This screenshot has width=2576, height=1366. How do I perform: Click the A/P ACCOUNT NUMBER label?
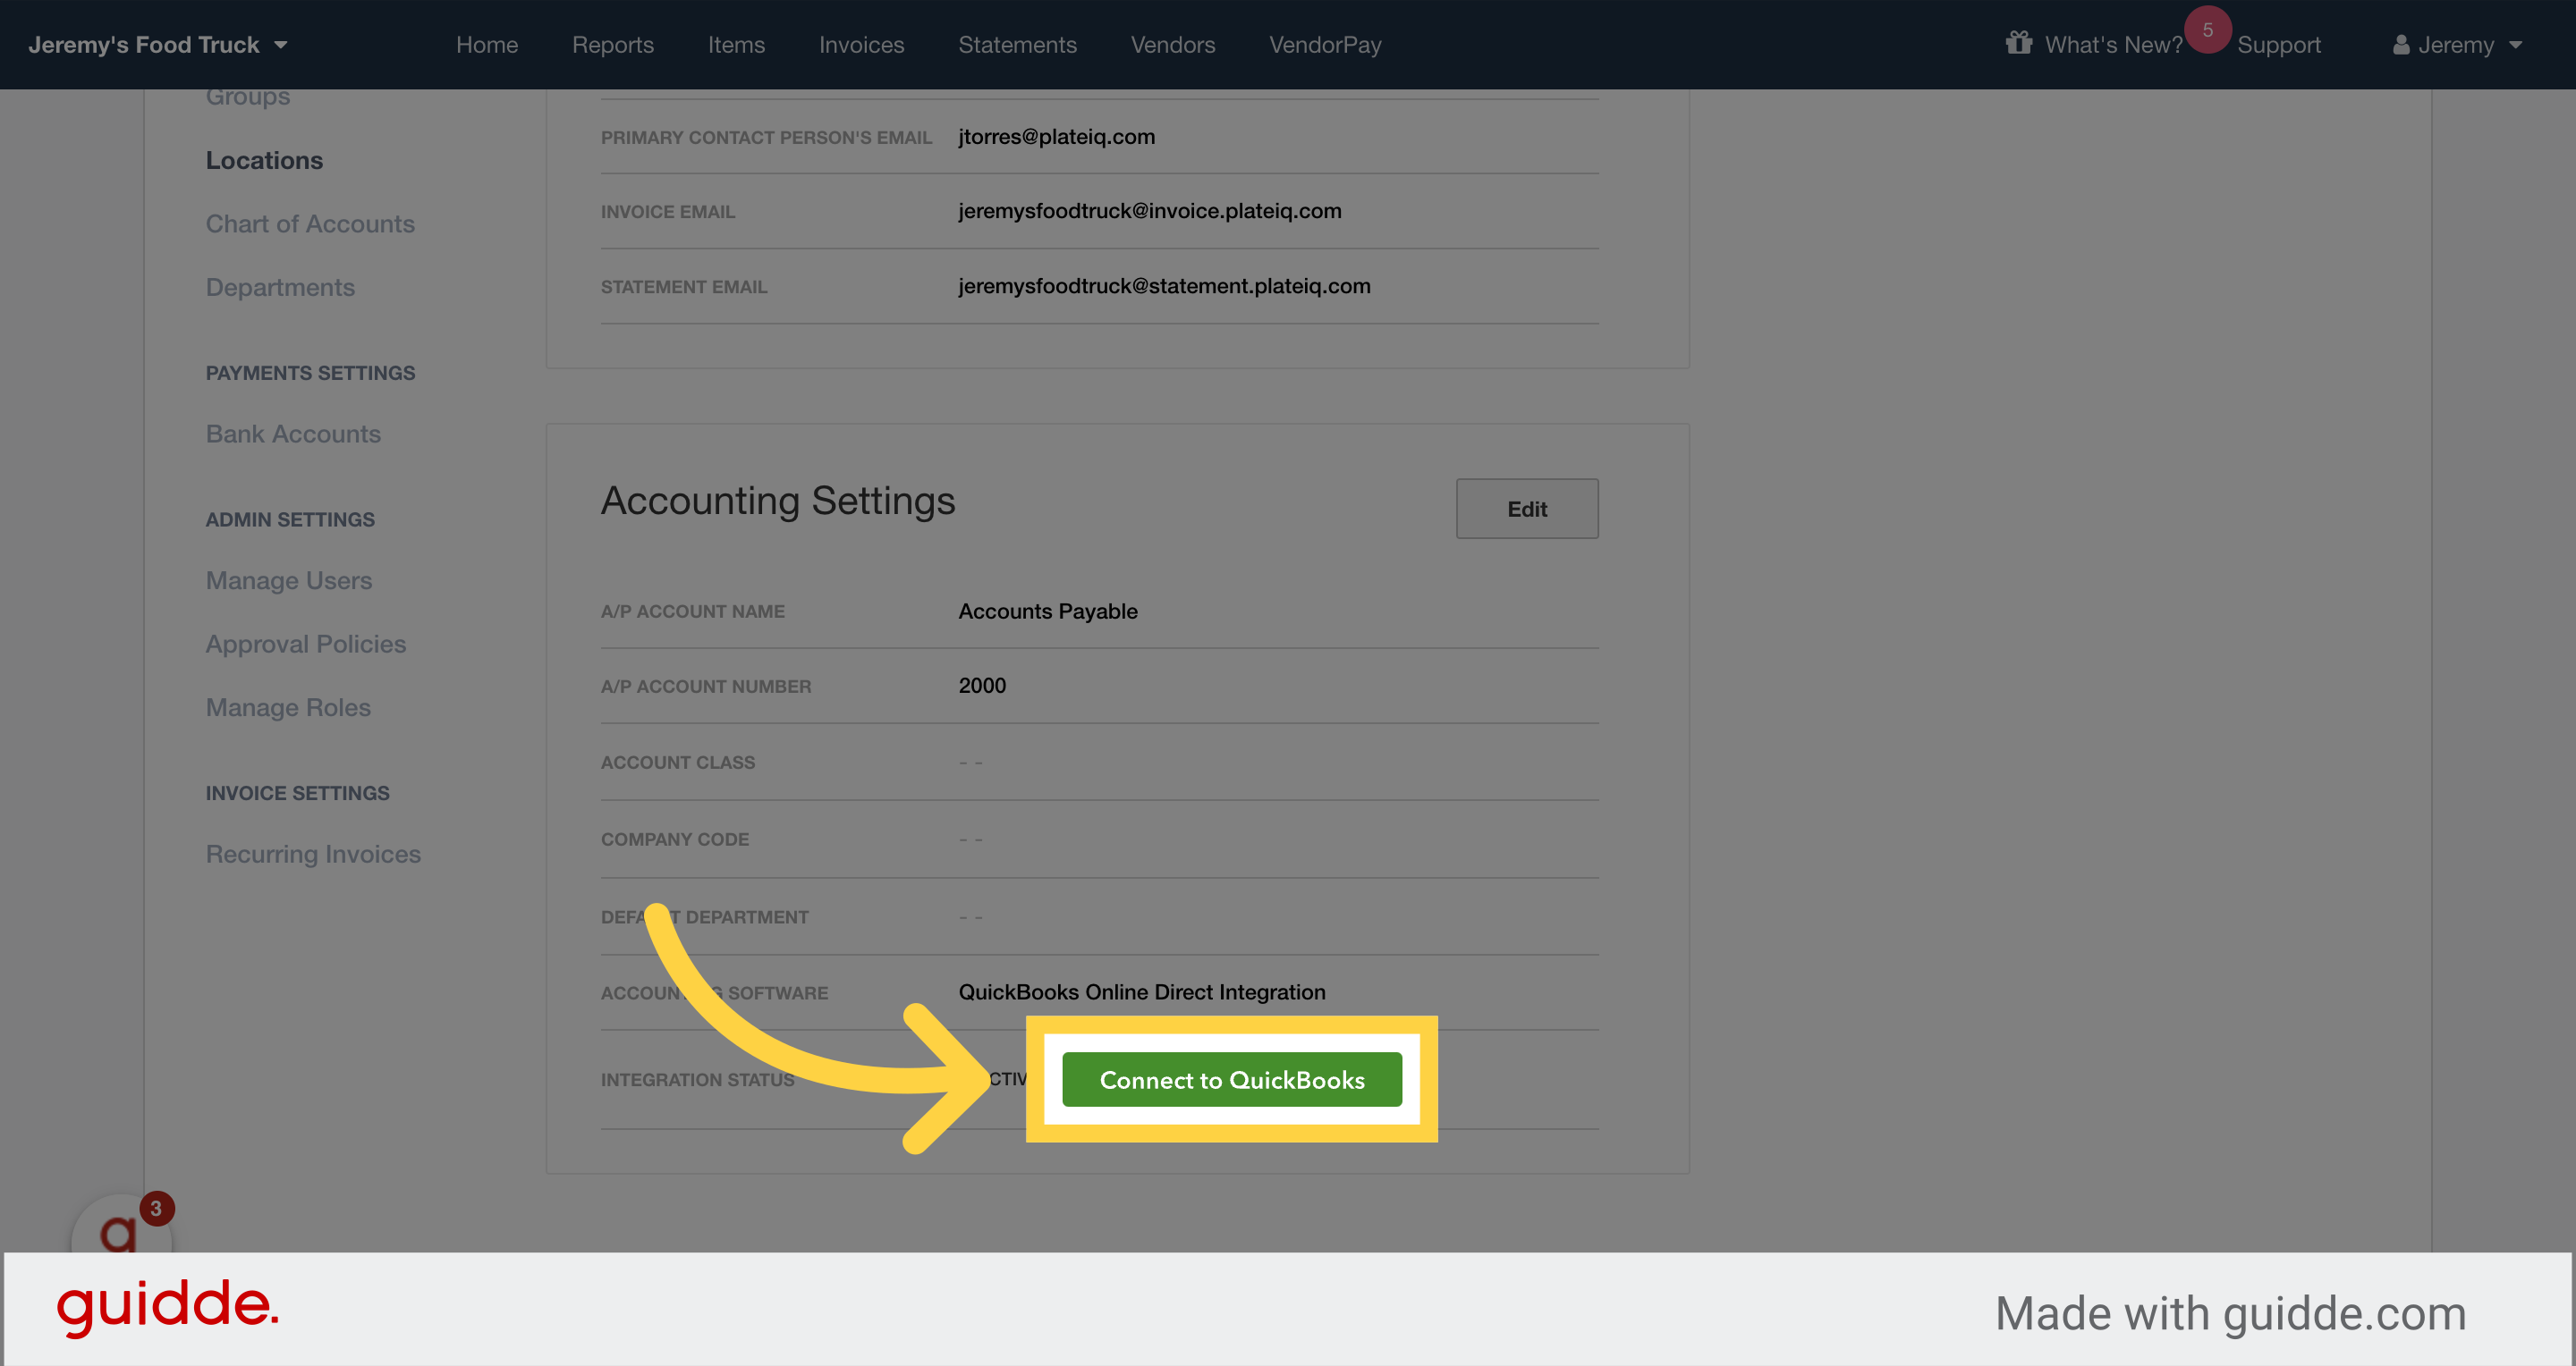706,687
